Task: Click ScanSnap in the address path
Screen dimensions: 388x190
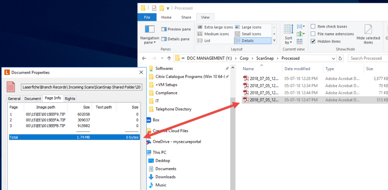Action: 265,58
